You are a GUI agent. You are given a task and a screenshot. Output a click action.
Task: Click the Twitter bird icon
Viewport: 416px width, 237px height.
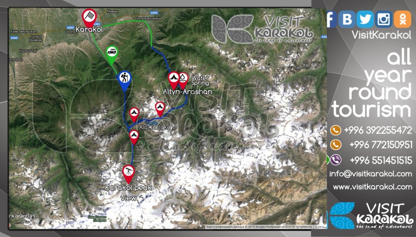coord(365,19)
